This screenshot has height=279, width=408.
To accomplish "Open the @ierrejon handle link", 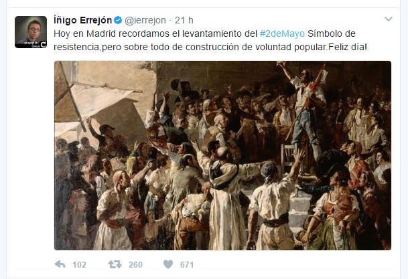I will coord(145,20).
